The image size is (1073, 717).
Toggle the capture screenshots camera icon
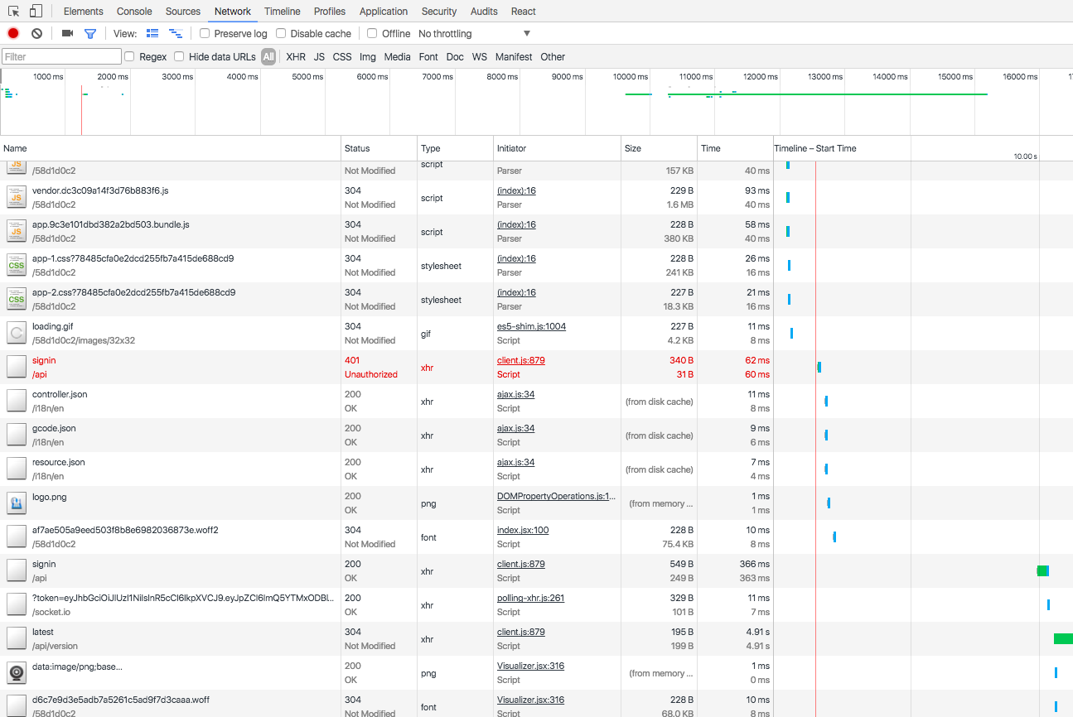point(67,33)
